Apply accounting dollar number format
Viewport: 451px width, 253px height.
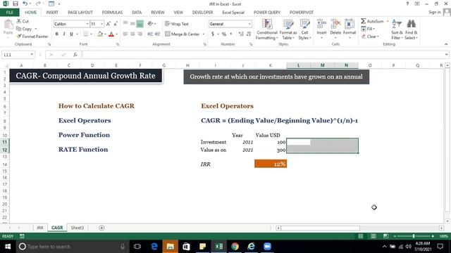(x=213, y=34)
